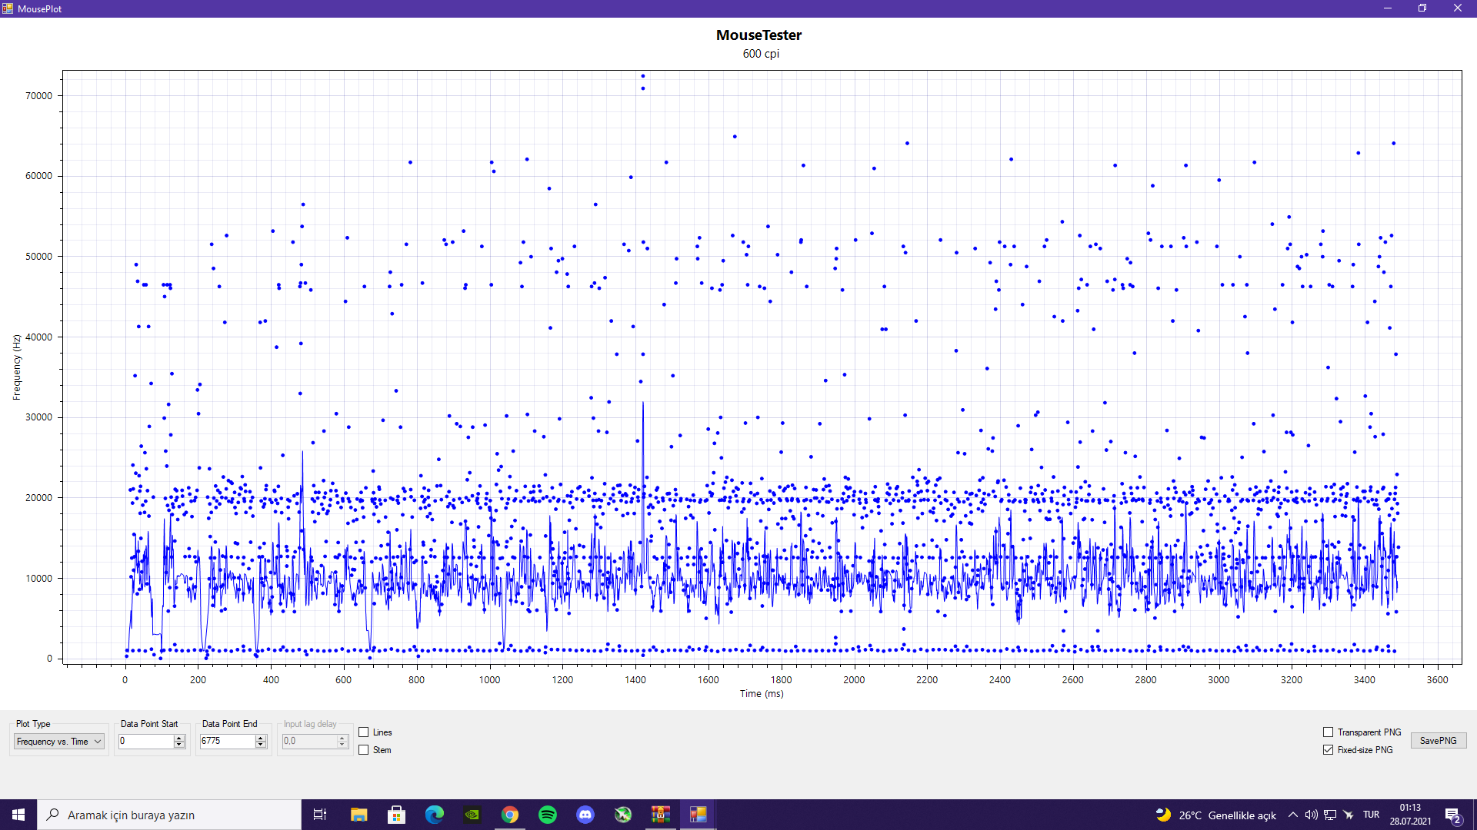Click the SavePNG button

tap(1438, 741)
